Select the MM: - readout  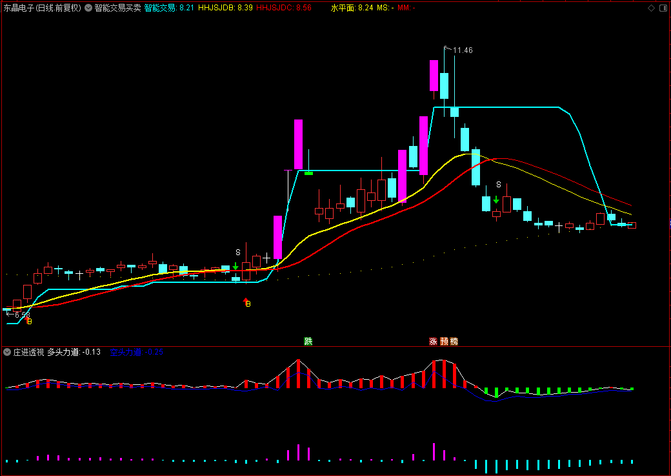click(406, 8)
